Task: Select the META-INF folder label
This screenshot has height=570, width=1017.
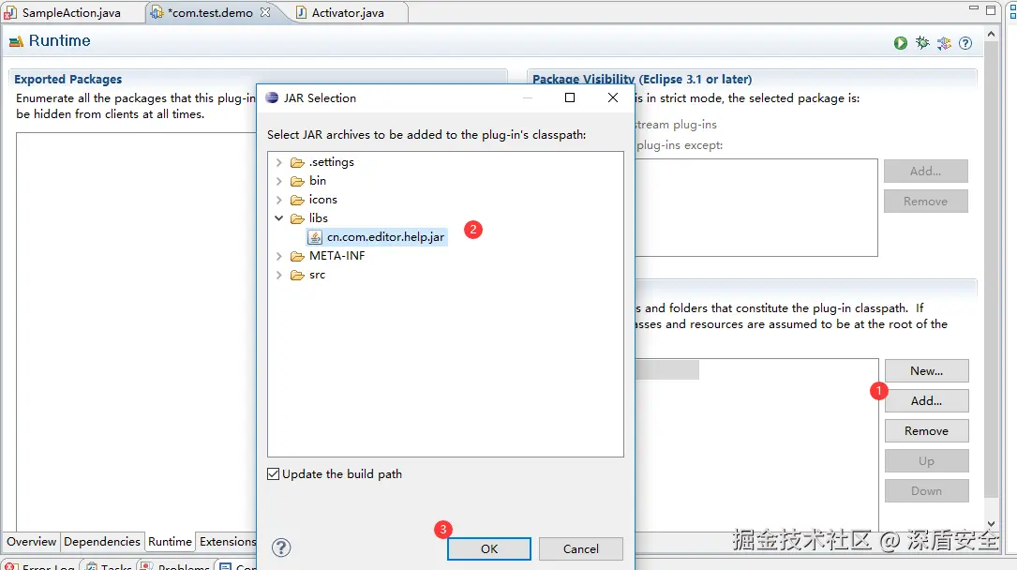Action: tap(337, 256)
